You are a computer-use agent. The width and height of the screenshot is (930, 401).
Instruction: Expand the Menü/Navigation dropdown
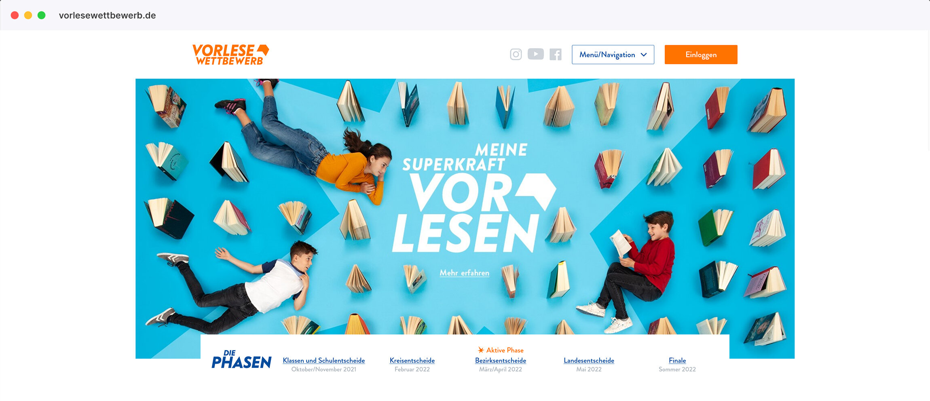click(613, 55)
